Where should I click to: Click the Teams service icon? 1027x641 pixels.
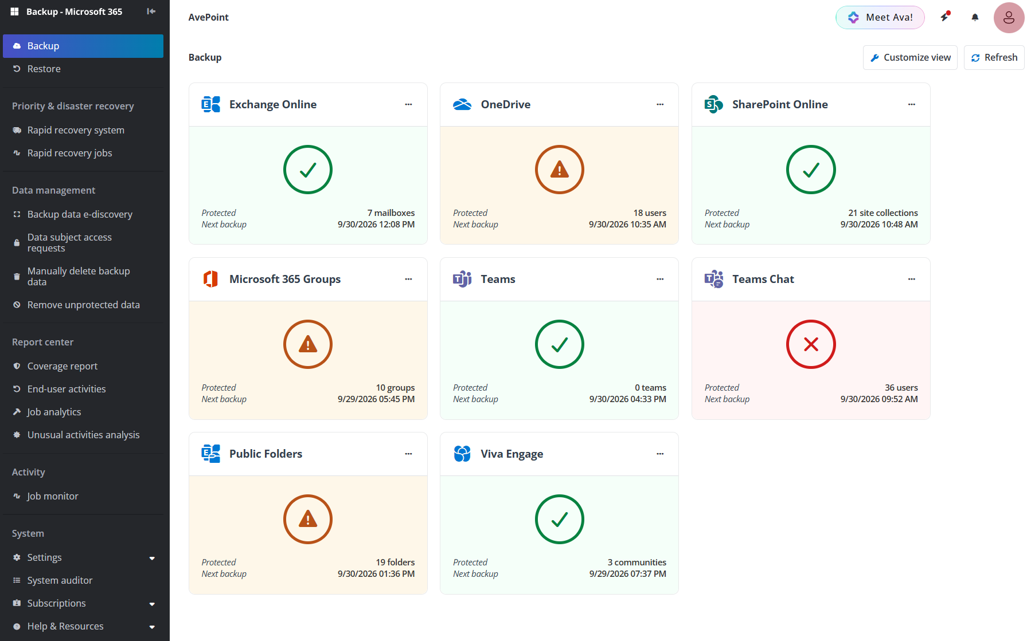pyautogui.click(x=462, y=279)
